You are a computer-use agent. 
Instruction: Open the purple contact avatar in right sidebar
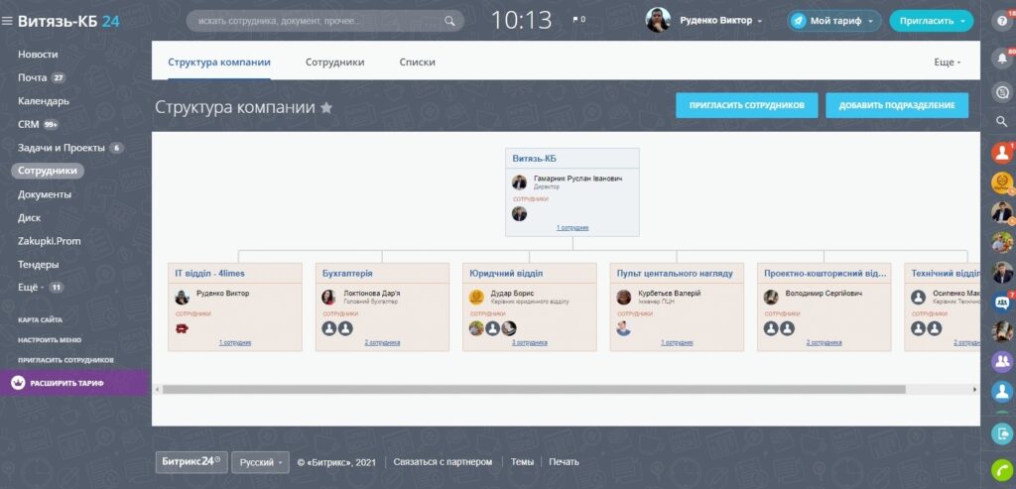(1002, 361)
